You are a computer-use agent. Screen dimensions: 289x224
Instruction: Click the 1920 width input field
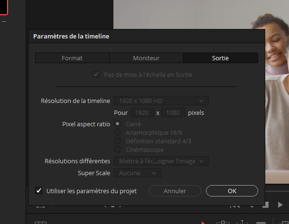(x=141, y=113)
